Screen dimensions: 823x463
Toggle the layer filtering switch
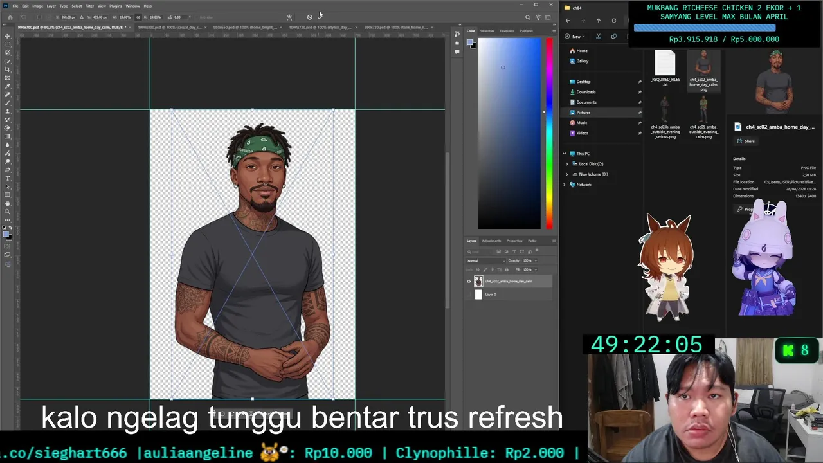pos(537,250)
